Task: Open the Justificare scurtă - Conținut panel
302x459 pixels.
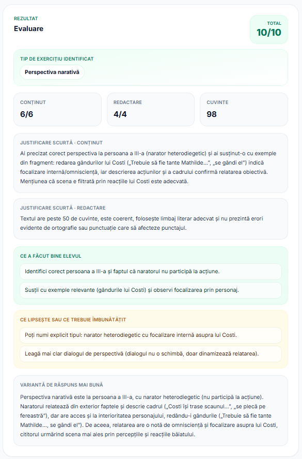Action: tap(151, 163)
